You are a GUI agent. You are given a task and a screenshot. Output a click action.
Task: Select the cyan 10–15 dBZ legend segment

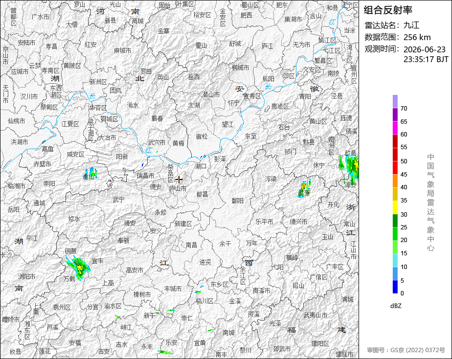click(395, 260)
